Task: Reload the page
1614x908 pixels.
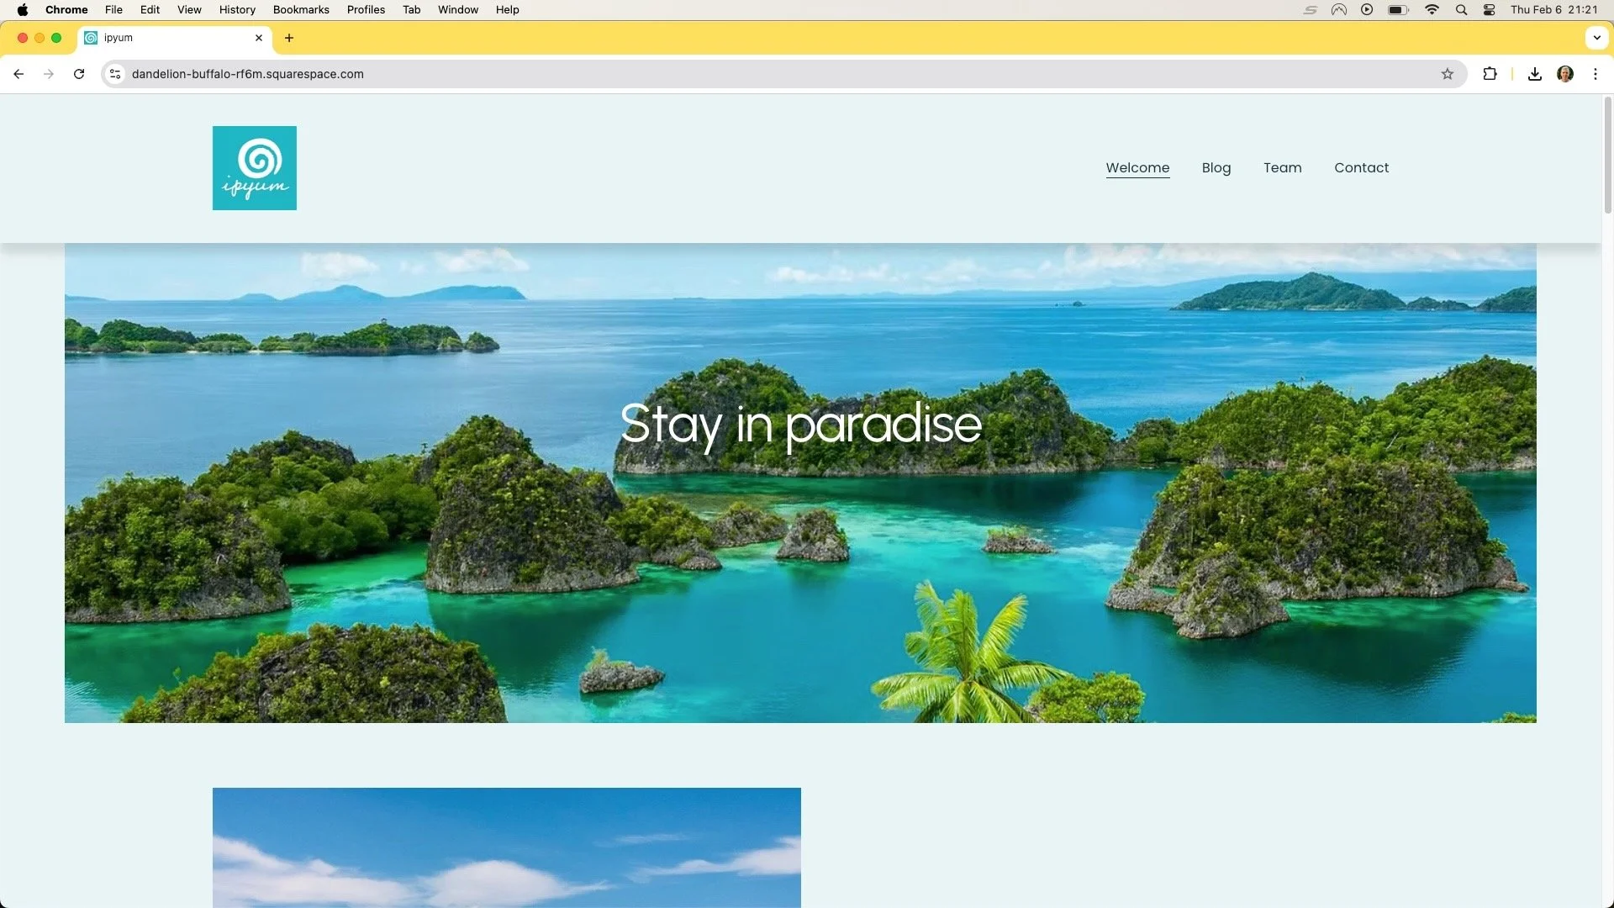Action: (x=79, y=74)
